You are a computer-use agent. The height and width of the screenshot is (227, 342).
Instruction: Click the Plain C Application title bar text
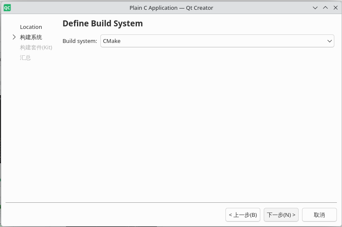pyautogui.click(x=171, y=8)
